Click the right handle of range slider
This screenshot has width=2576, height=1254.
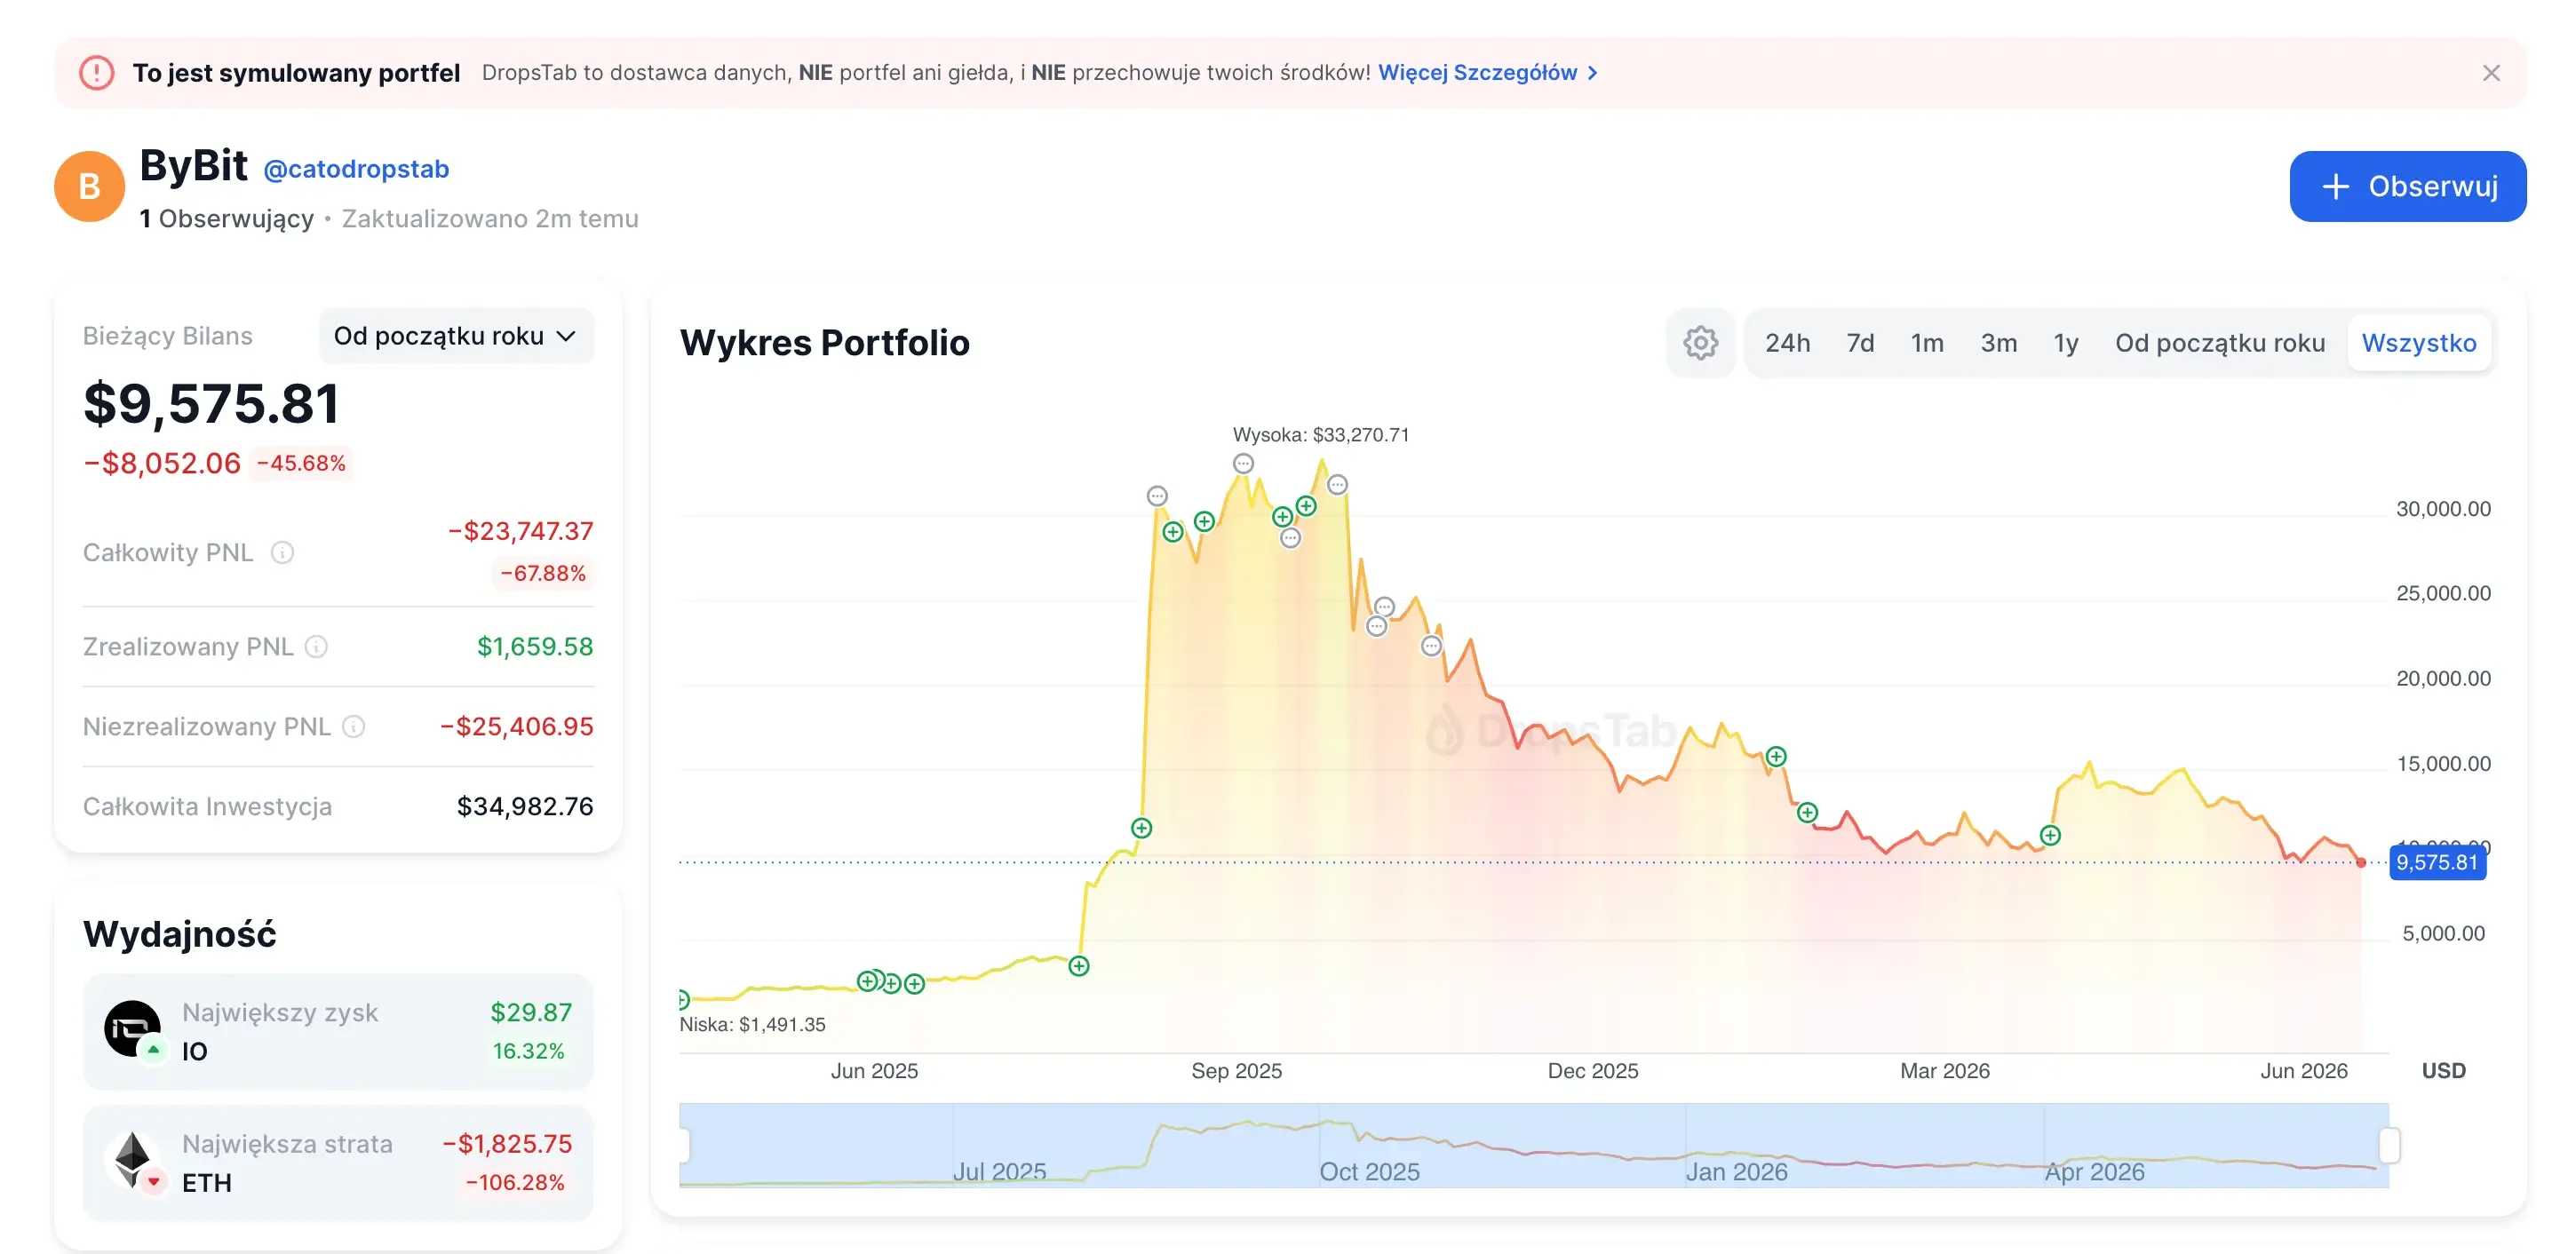[x=2389, y=1146]
